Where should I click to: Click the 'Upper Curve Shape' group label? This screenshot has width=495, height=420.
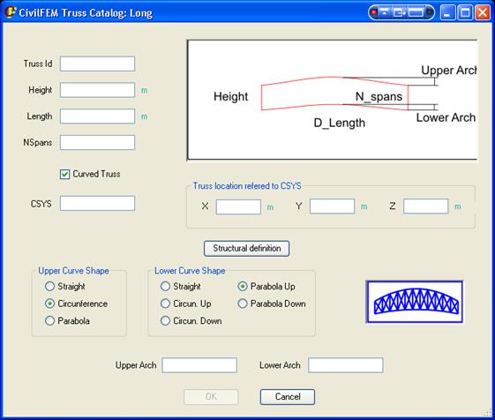73,271
